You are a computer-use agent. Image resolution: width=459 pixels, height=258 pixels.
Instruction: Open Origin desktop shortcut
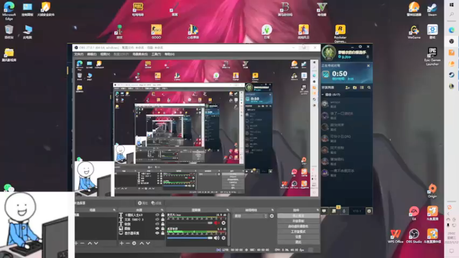(x=433, y=191)
